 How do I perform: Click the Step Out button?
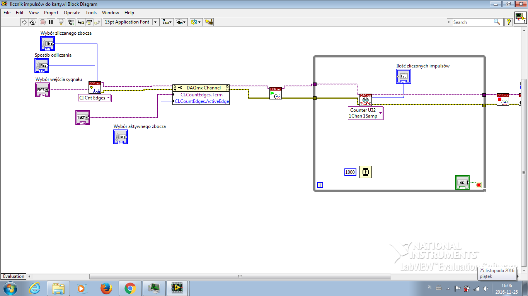[98, 22]
